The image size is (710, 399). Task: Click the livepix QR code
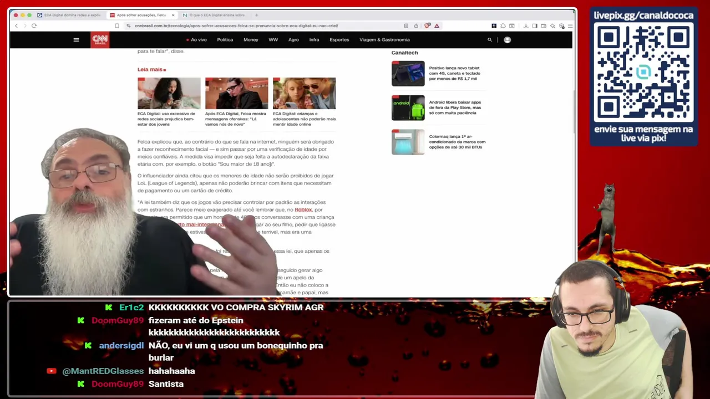[643, 73]
